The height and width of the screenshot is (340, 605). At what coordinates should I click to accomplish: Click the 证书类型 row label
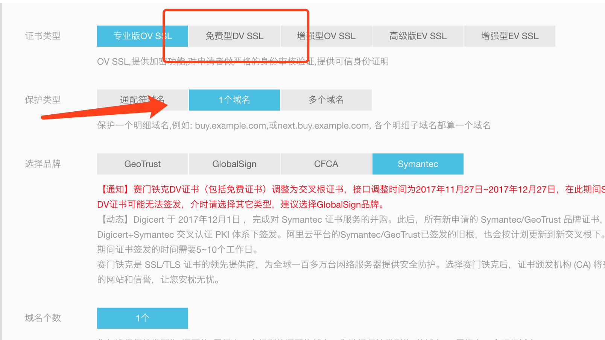pyautogui.click(x=43, y=36)
